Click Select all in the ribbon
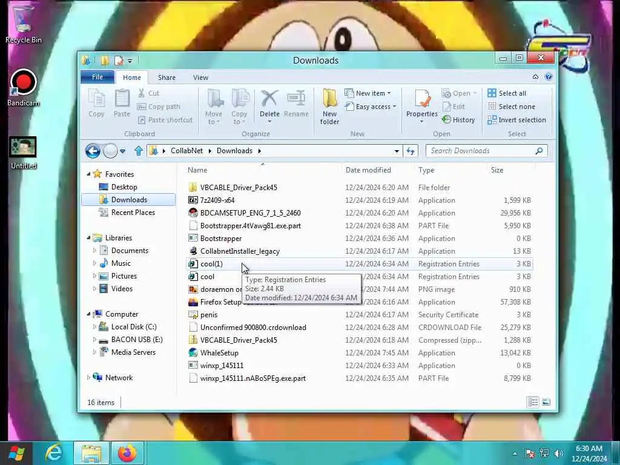The image size is (620, 465). pyautogui.click(x=507, y=93)
